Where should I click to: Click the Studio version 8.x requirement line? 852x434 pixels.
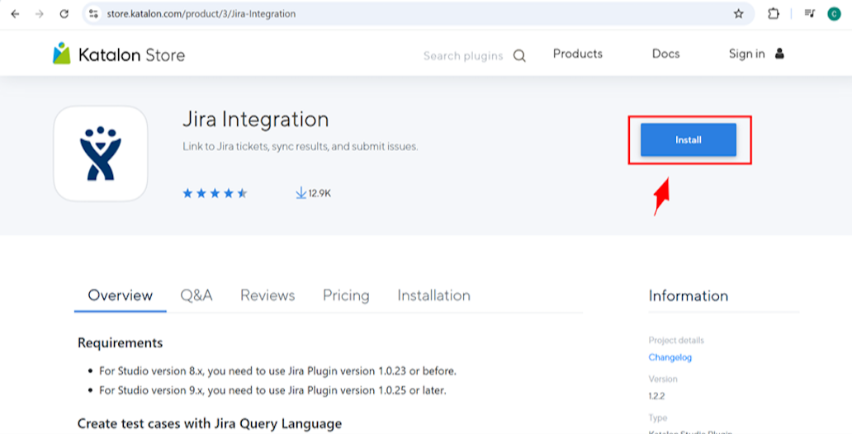277,371
